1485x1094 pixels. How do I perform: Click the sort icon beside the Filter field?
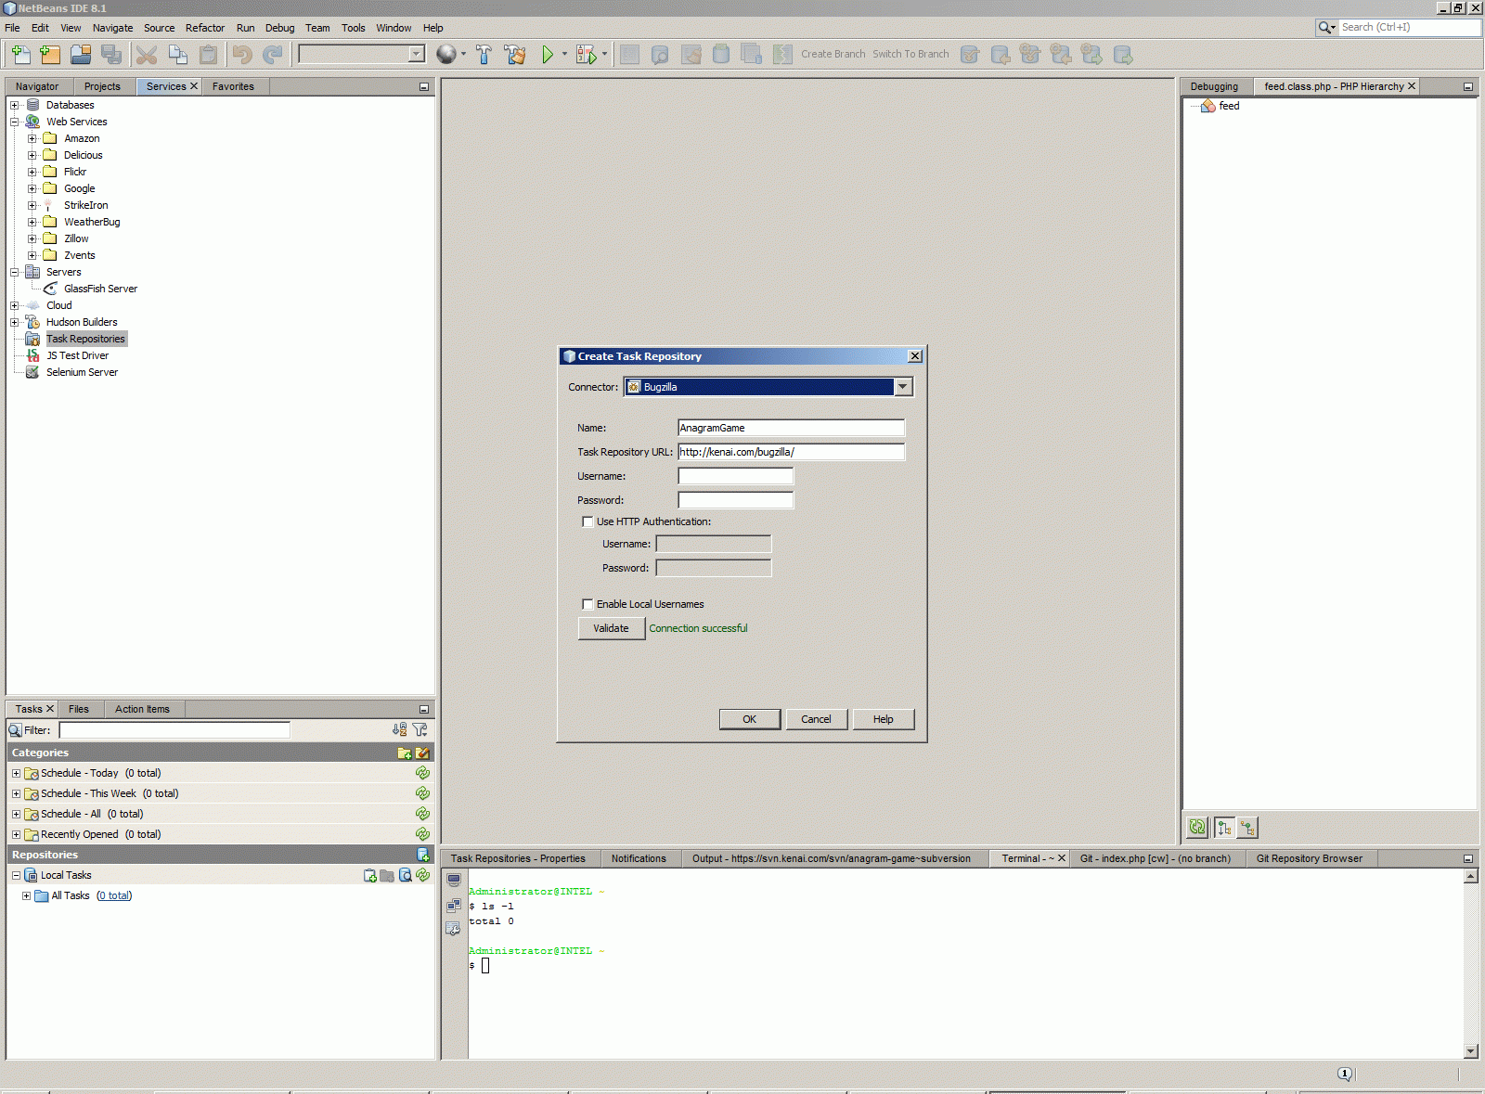399,730
